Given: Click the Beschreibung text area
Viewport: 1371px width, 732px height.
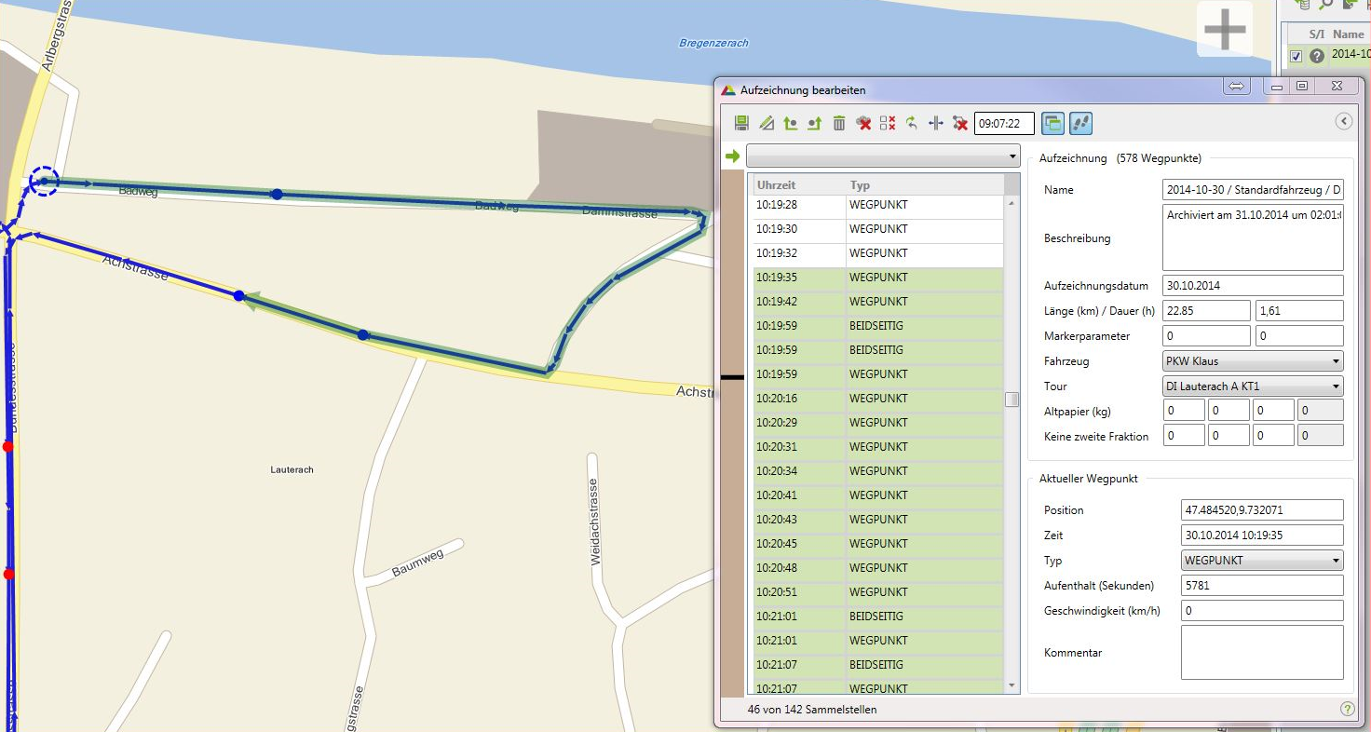Looking at the screenshot, I should 1253,237.
